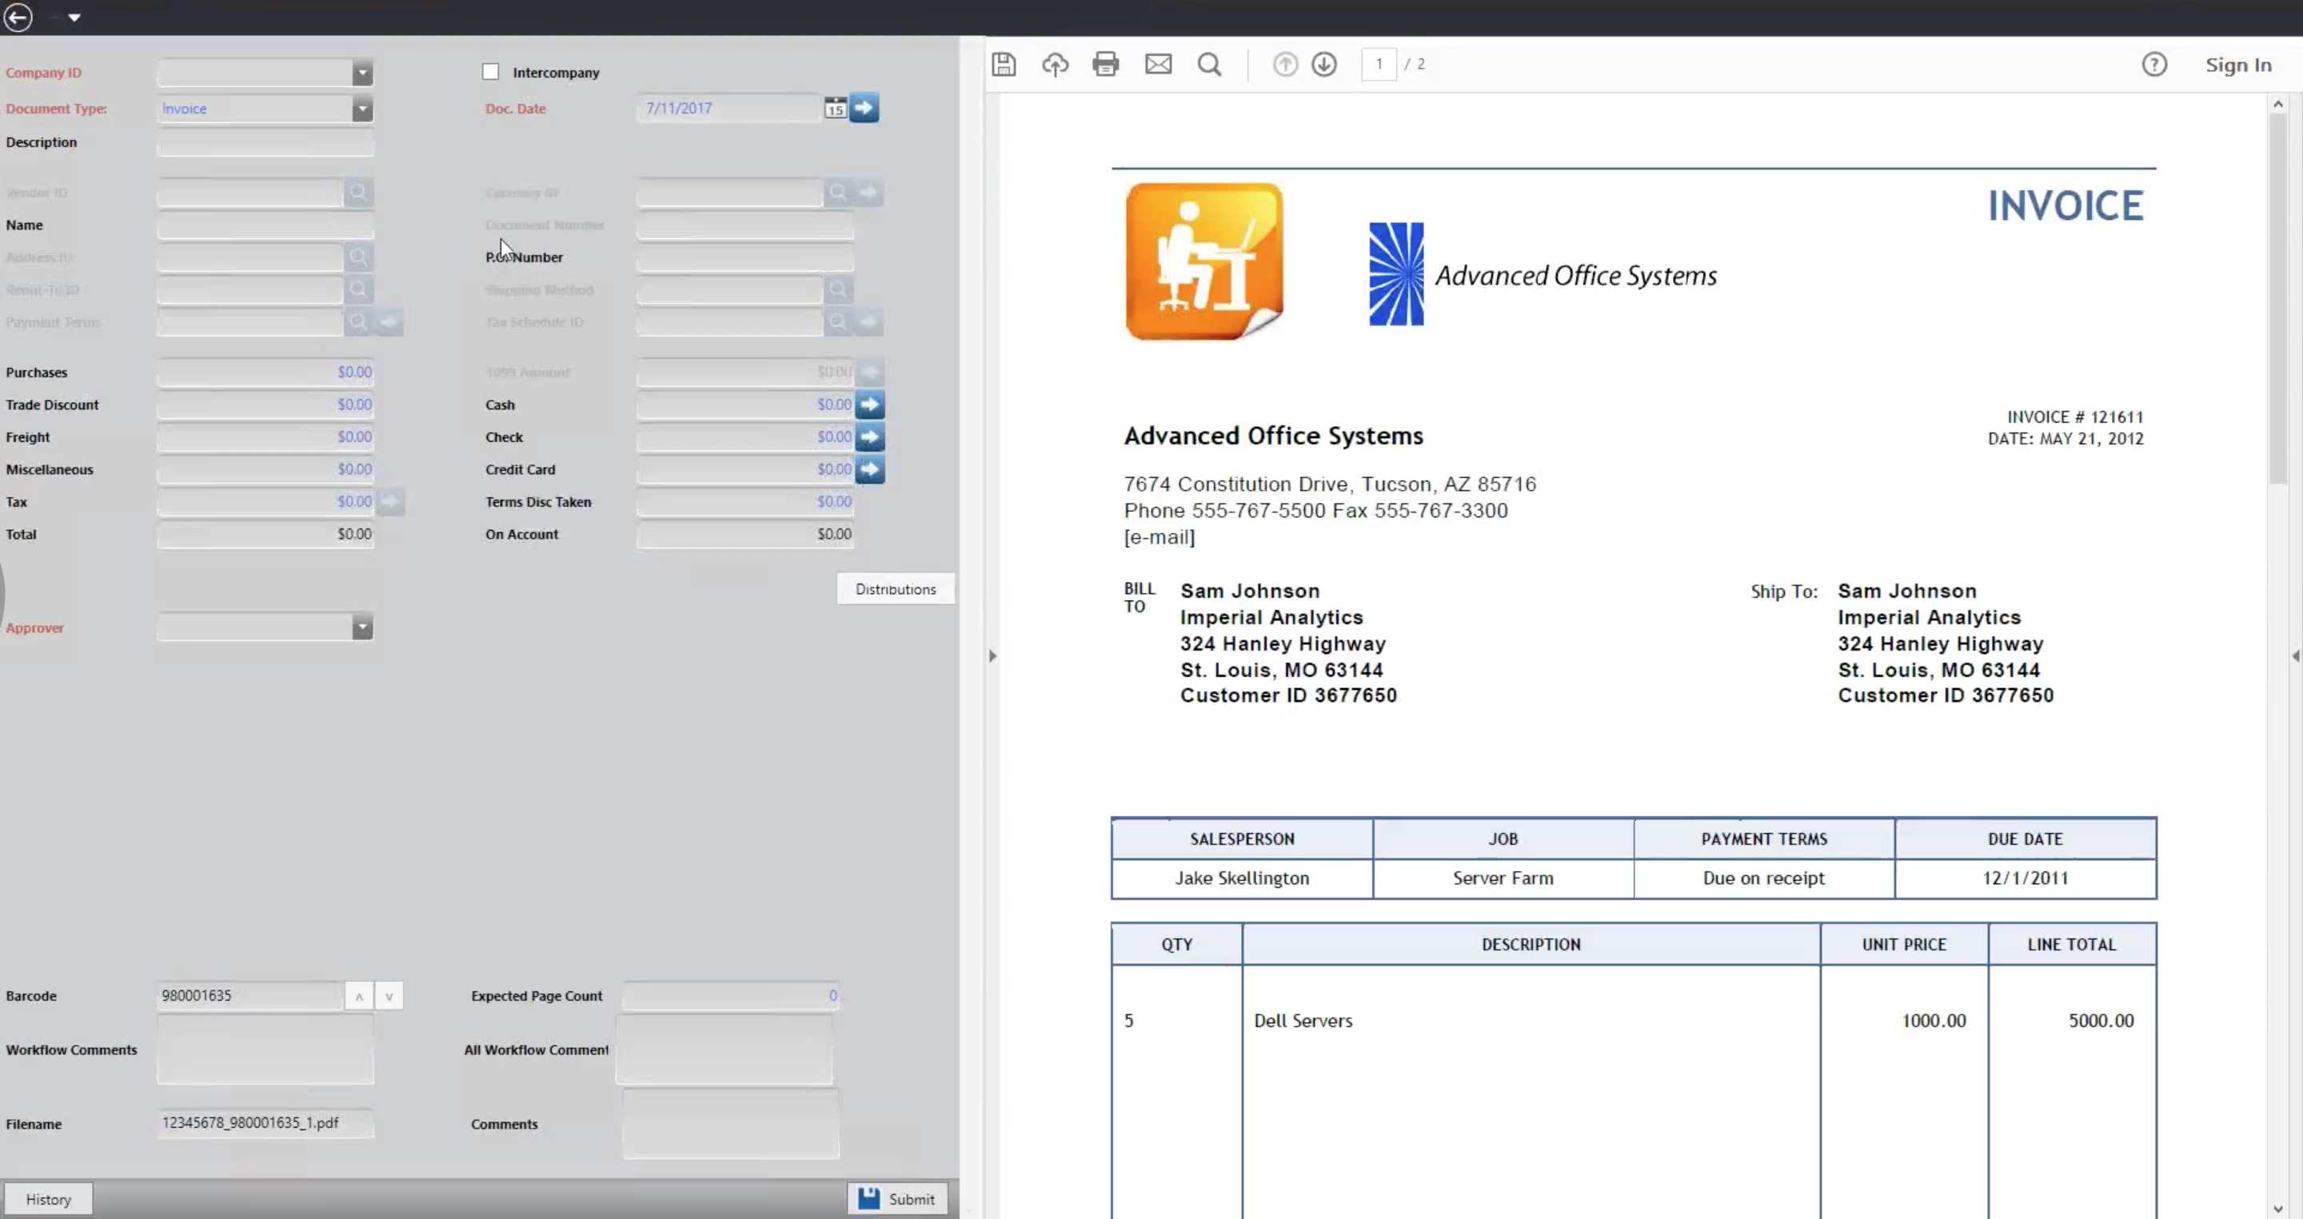Click the email envelope icon in viewer toolbar
The height and width of the screenshot is (1219, 2303).
1159,64
